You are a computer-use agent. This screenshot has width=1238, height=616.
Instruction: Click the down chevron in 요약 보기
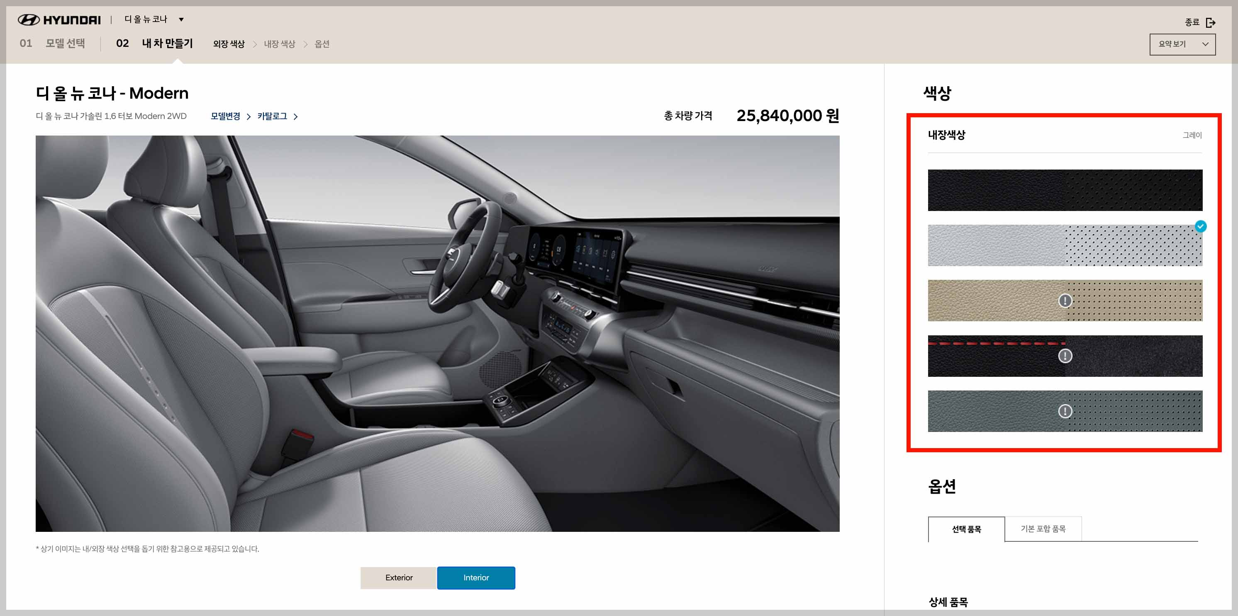pyautogui.click(x=1205, y=44)
